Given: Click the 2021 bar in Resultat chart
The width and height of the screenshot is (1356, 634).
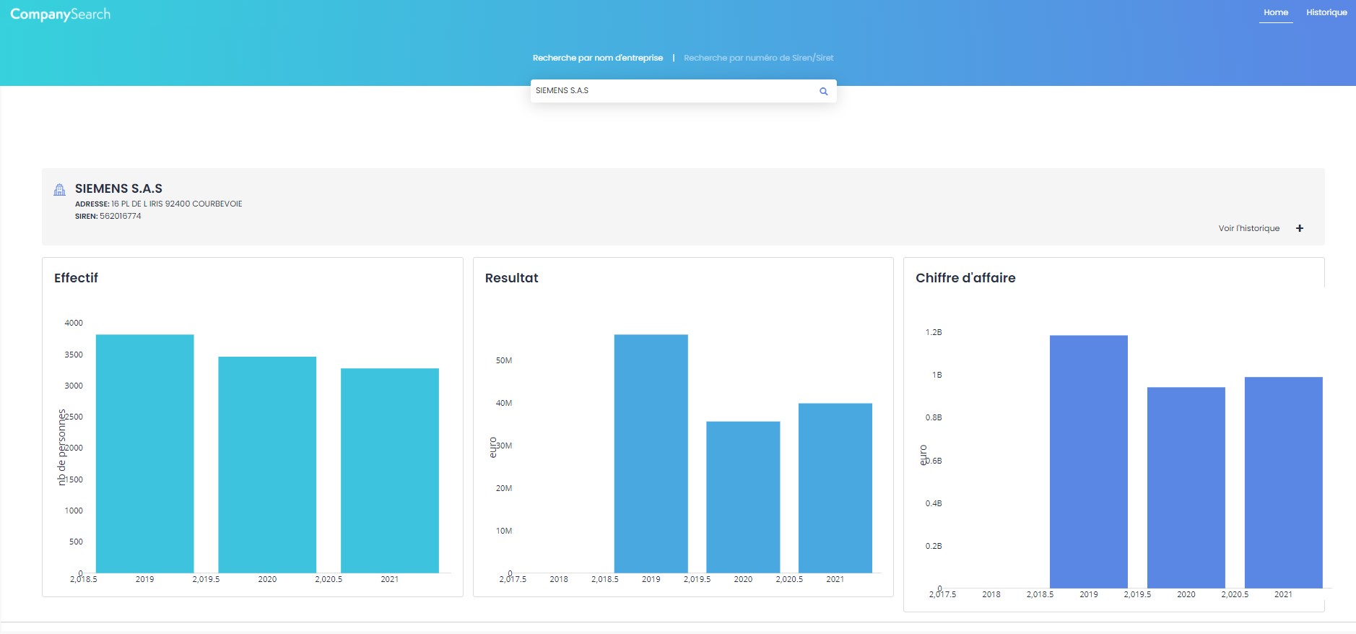Looking at the screenshot, I should pos(835,488).
